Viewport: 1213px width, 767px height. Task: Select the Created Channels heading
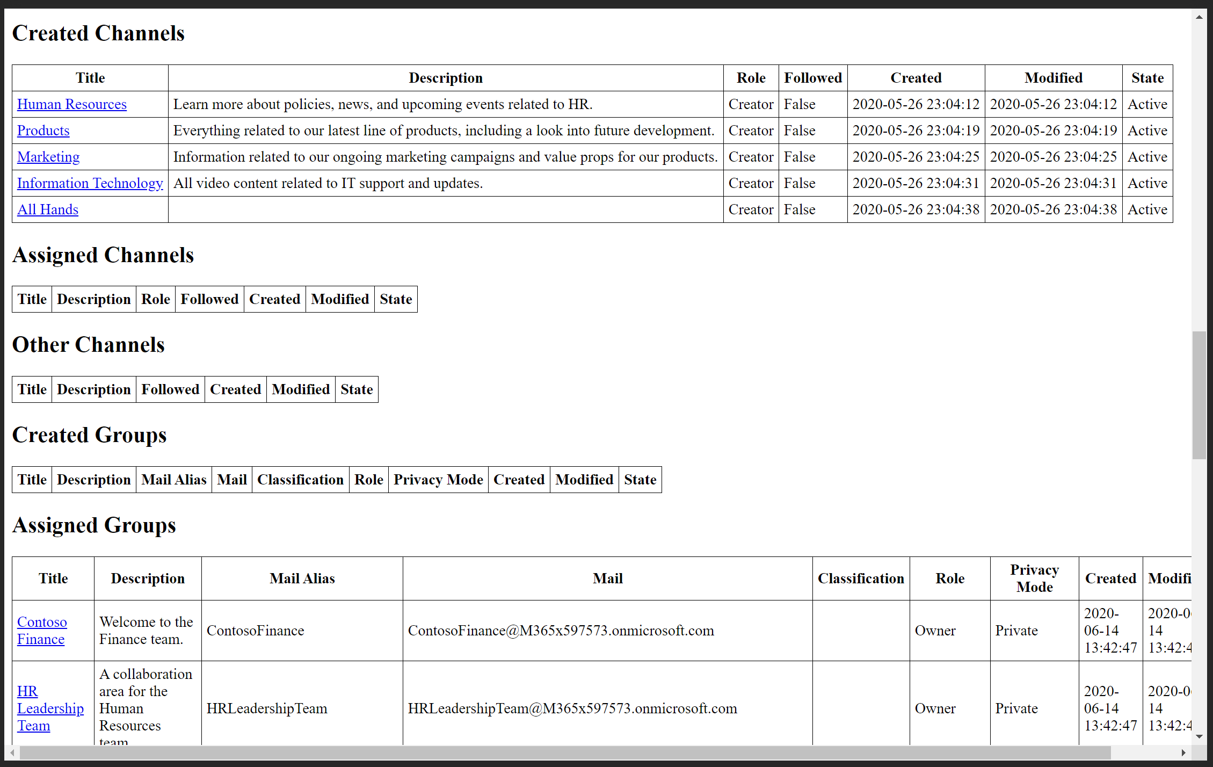(x=98, y=33)
